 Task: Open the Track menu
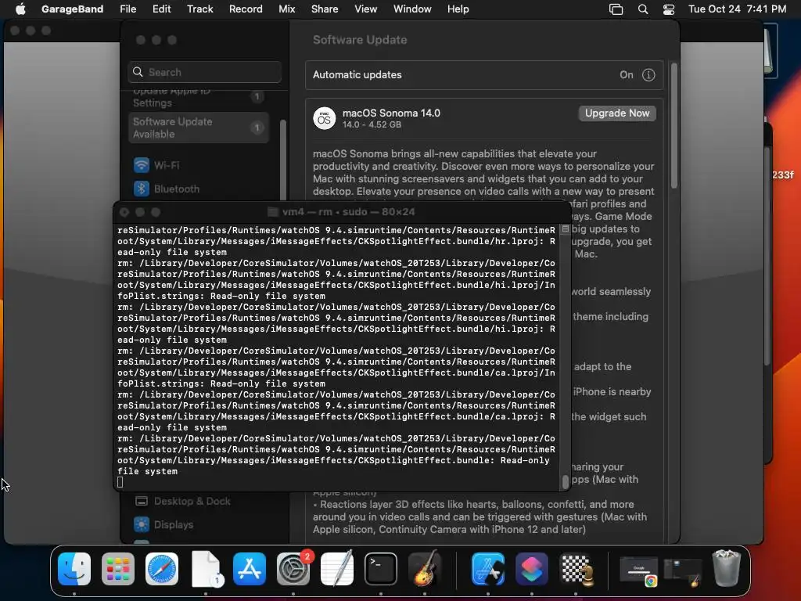pyautogui.click(x=199, y=9)
